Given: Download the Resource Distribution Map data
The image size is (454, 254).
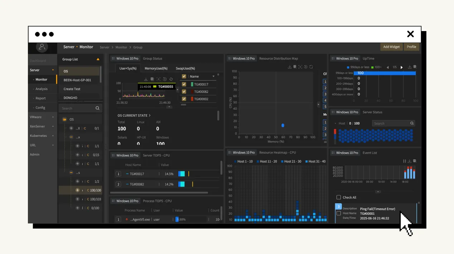Looking at the screenshot, I should [289, 67].
